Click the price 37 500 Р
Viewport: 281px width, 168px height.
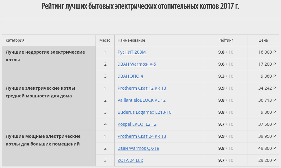pos(267,124)
